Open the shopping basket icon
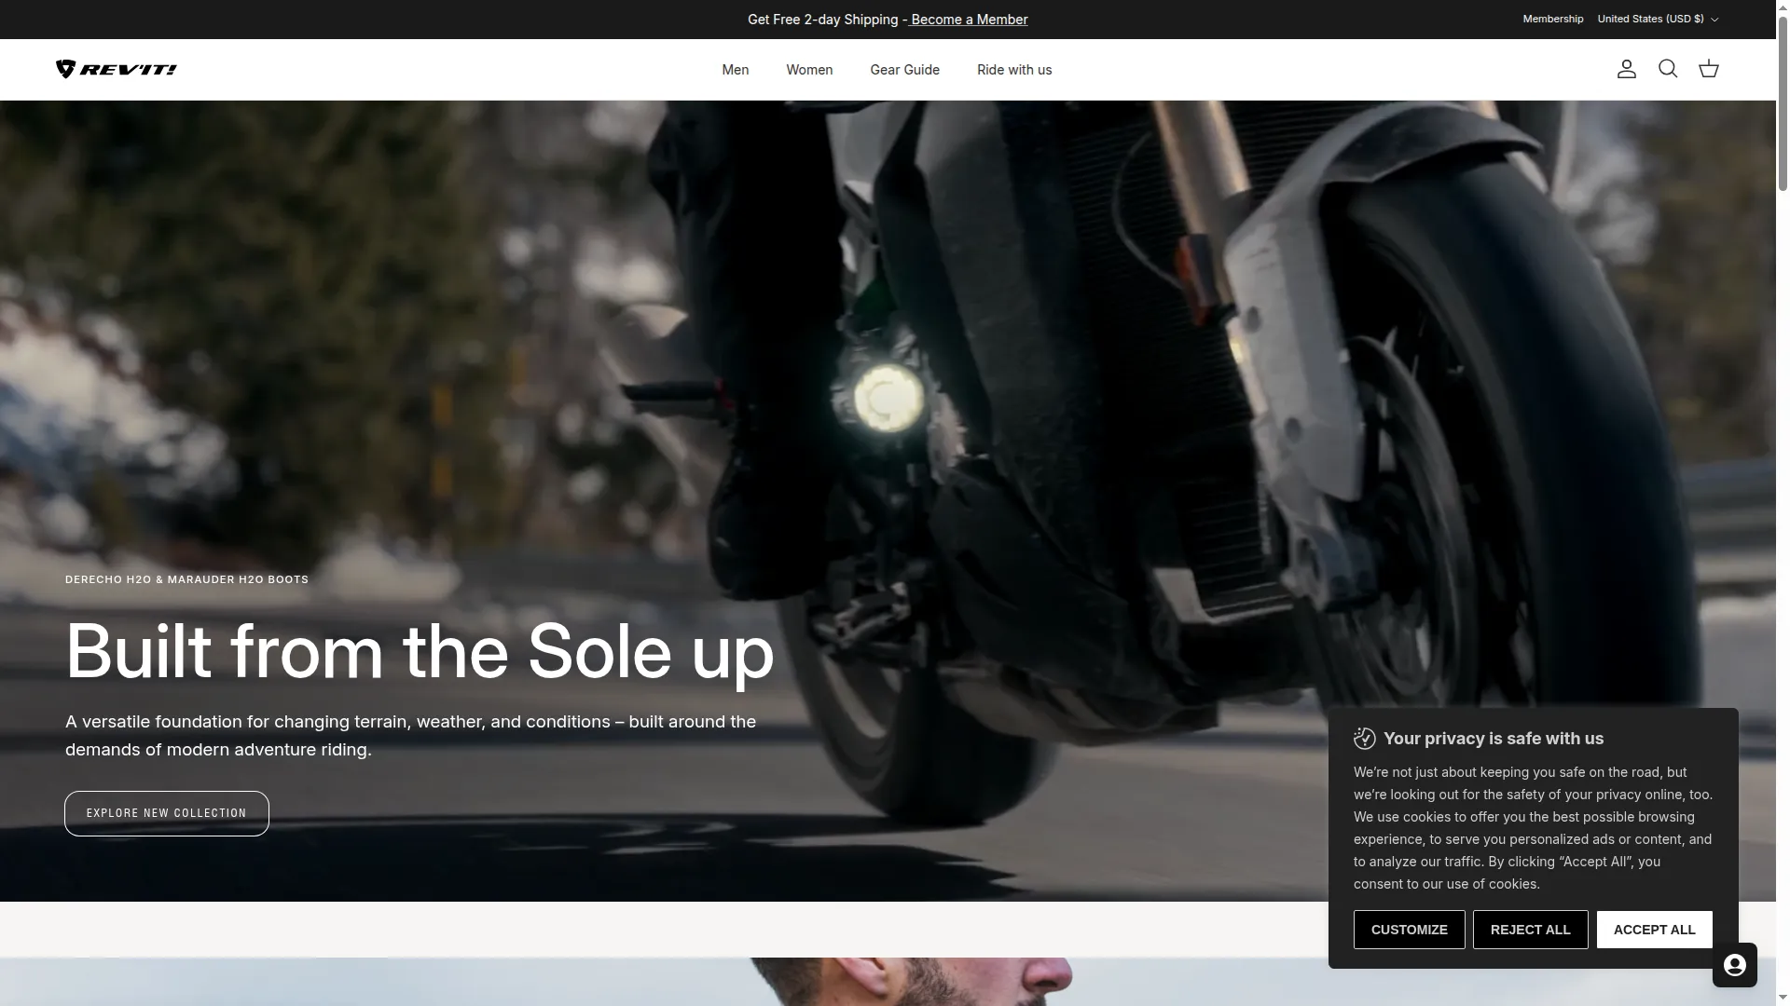The width and height of the screenshot is (1790, 1006). point(1708,69)
